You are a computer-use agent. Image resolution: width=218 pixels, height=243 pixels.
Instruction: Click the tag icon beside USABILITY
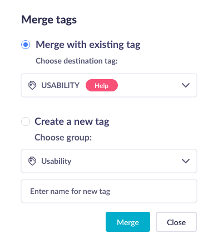coord(32,85)
